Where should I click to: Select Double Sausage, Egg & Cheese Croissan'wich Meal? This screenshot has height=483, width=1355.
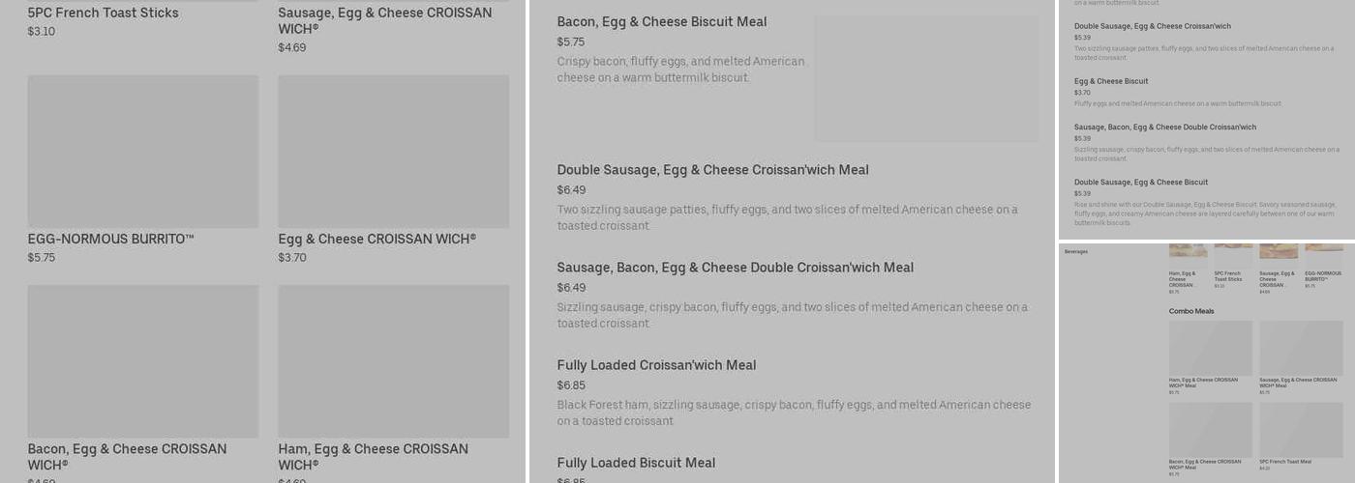pos(712,170)
